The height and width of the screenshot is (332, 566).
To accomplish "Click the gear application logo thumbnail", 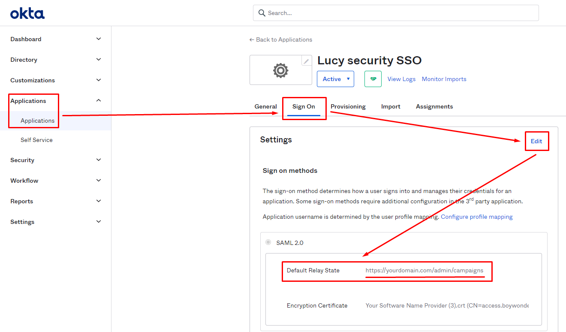I will pyautogui.click(x=281, y=70).
